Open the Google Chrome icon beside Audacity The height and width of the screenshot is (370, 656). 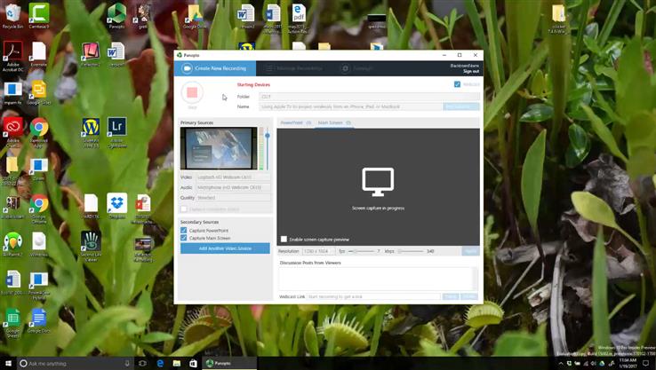click(x=38, y=209)
